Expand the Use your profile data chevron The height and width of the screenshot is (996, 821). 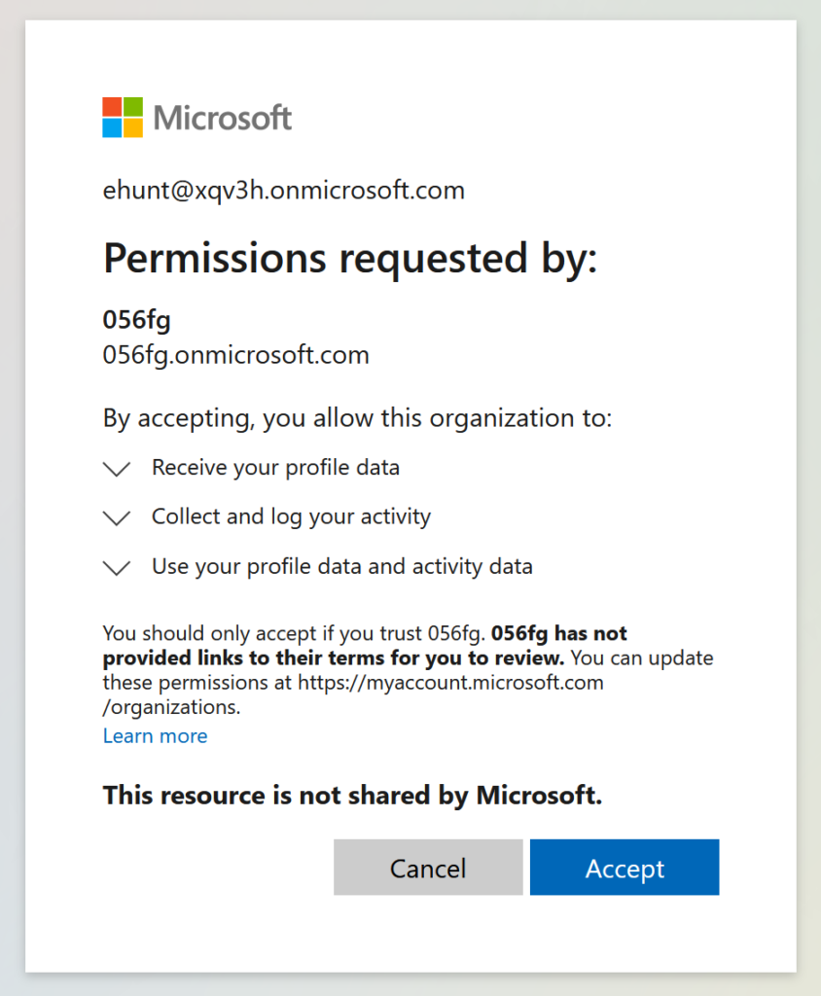117,568
